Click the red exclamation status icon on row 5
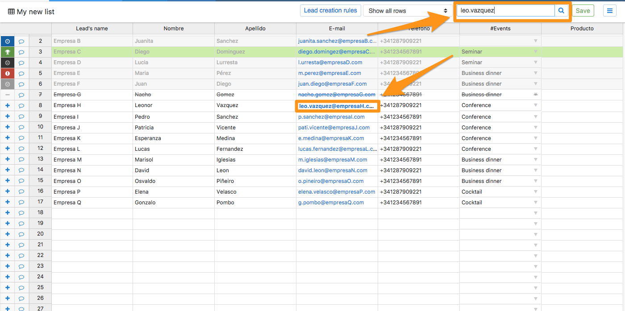This screenshot has height=311, width=625. (7, 73)
